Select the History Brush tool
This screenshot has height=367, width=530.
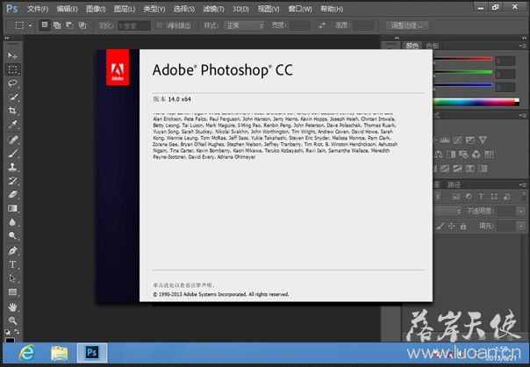click(13, 181)
